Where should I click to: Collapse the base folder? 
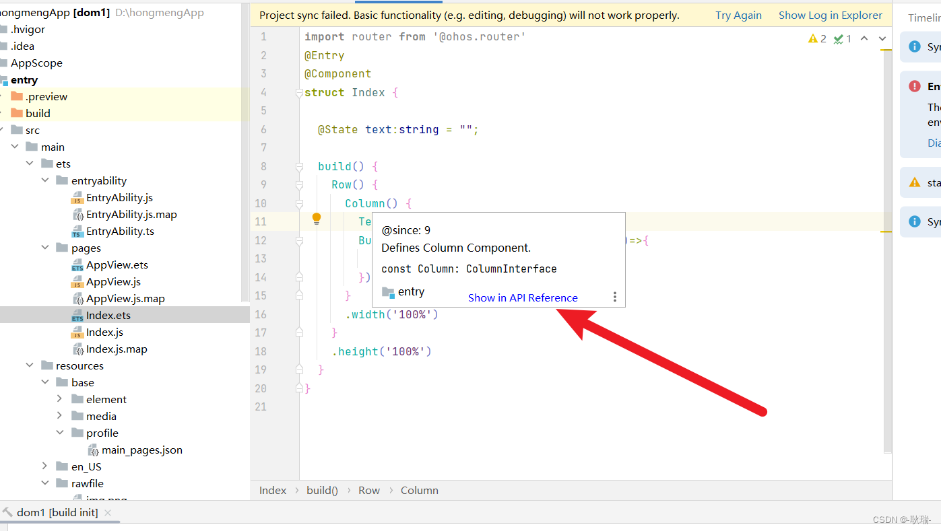point(44,382)
